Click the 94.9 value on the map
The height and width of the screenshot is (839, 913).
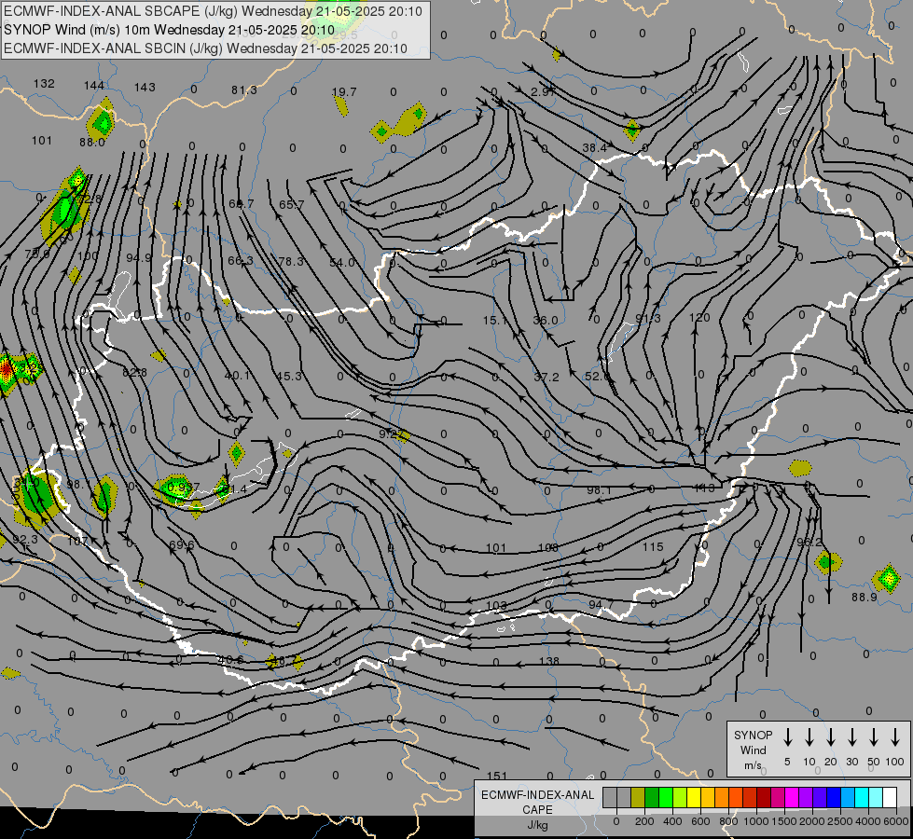point(139,258)
